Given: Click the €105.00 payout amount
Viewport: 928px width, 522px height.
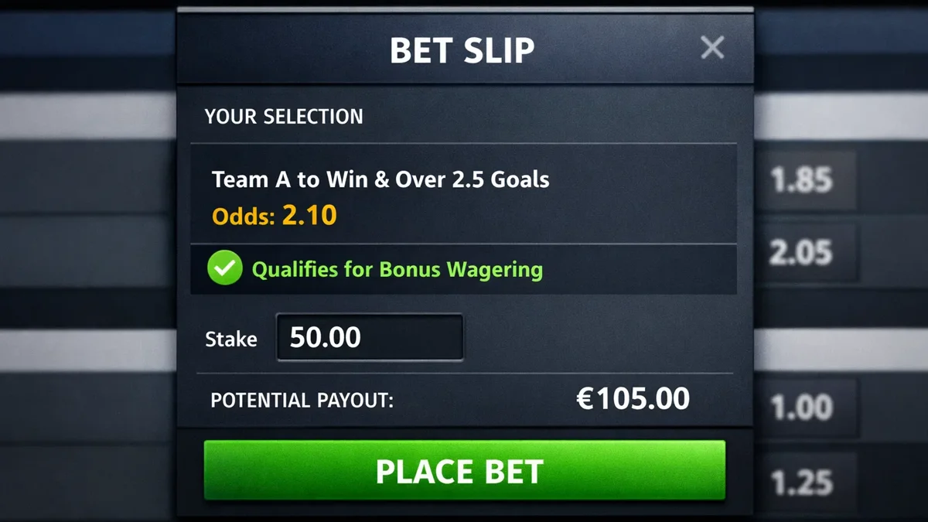Looking at the screenshot, I should tap(633, 399).
